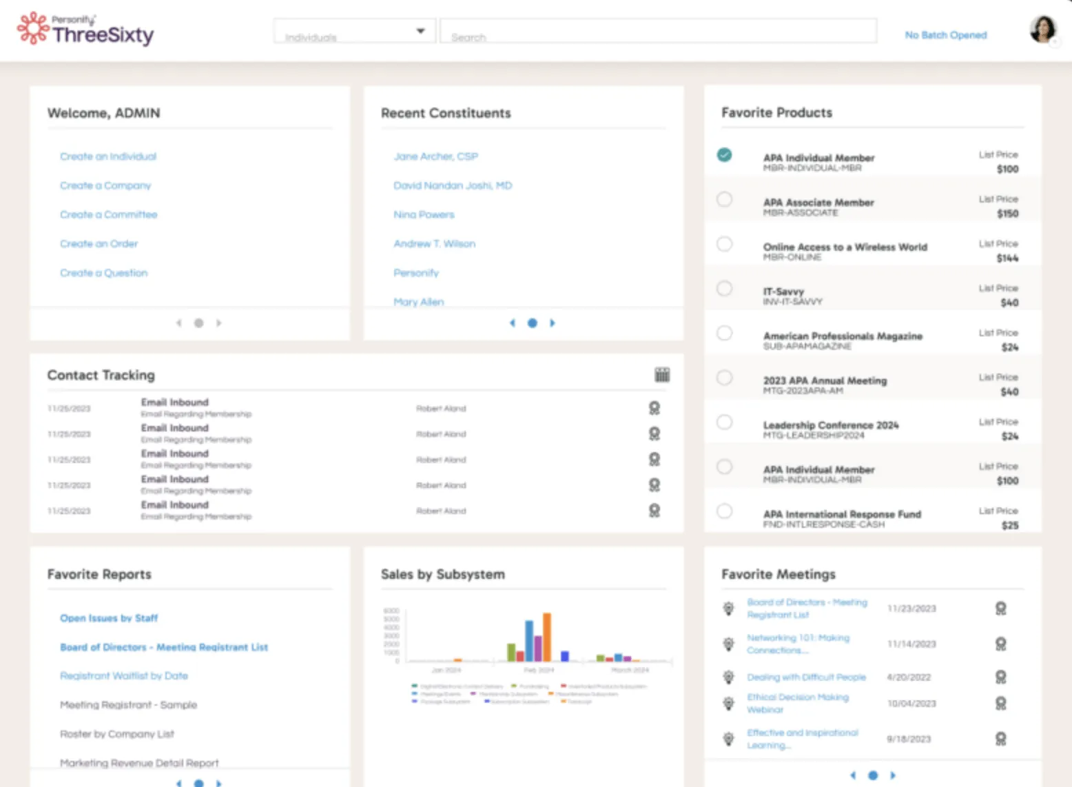Select Online Access to a Wireless World
The image size is (1072, 787).
tap(724, 244)
